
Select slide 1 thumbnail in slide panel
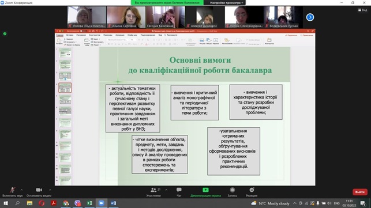pyautogui.click(x=65, y=53)
